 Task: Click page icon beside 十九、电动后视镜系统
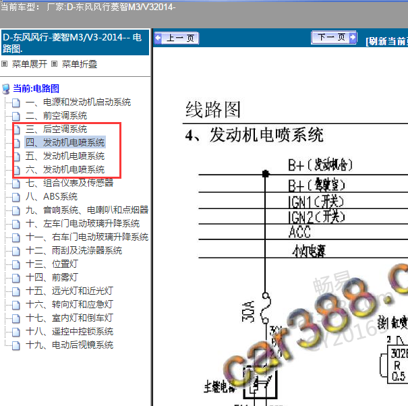pyautogui.click(x=17, y=345)
